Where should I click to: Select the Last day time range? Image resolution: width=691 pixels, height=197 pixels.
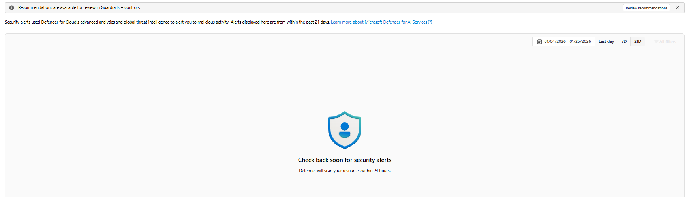(x=606, y=42)
